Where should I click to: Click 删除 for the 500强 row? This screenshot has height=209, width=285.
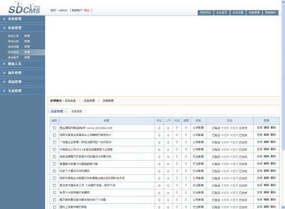pos(273,163)
